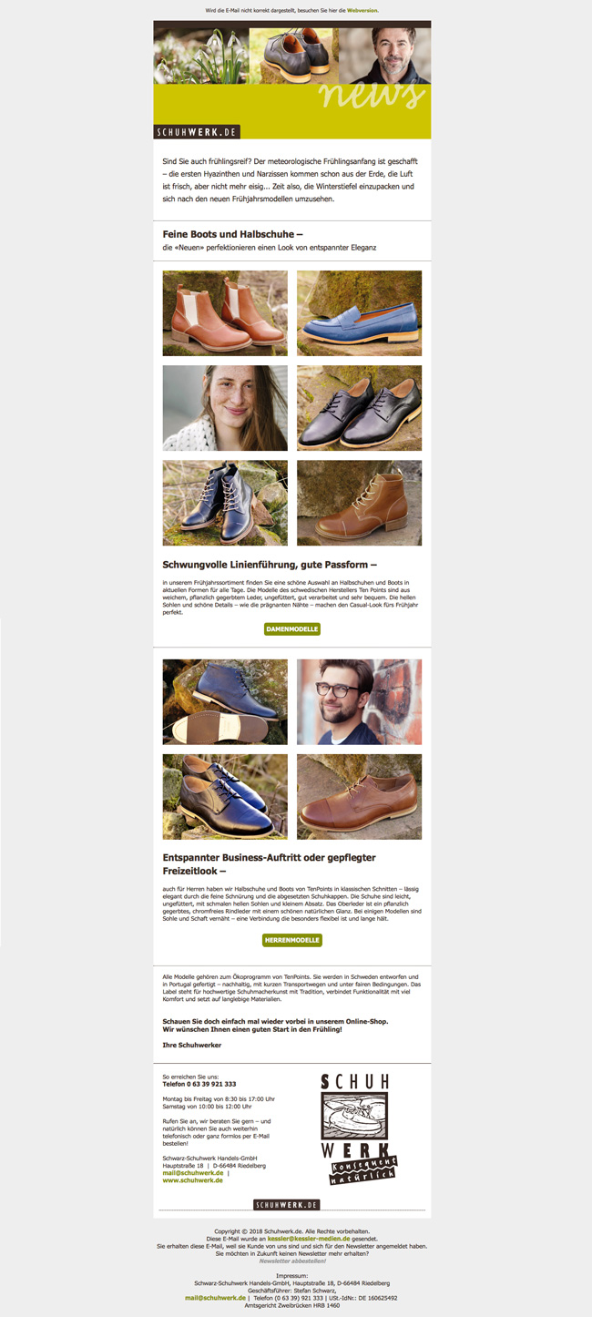The width and height of the screenshot is (592, 1317).
Task: Select the smiling woman portrait image
Action: coord(225,408)
